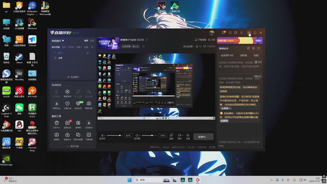Open 设置 settings in bottom control bar
327x184 pixels.
(188, 137)
